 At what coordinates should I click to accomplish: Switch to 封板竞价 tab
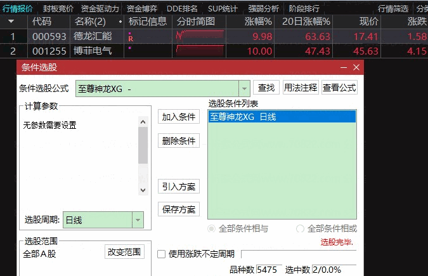pos(58,9)
